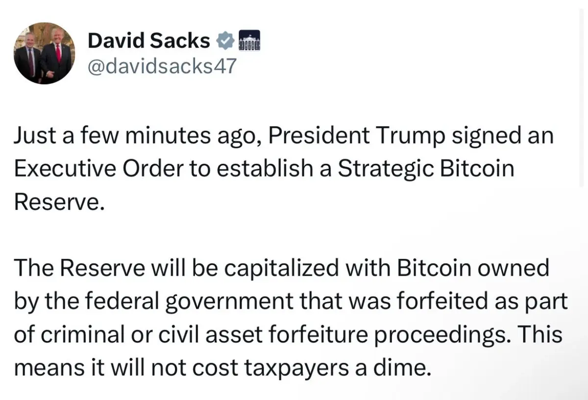Click the right-edge vertical scrollbar

pyautogui.click(x=582, y=98)
